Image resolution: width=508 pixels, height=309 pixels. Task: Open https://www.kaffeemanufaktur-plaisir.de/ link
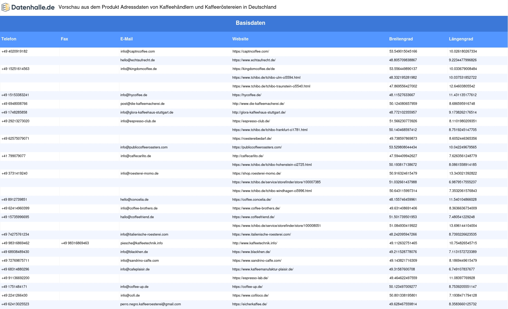[263, 269]
